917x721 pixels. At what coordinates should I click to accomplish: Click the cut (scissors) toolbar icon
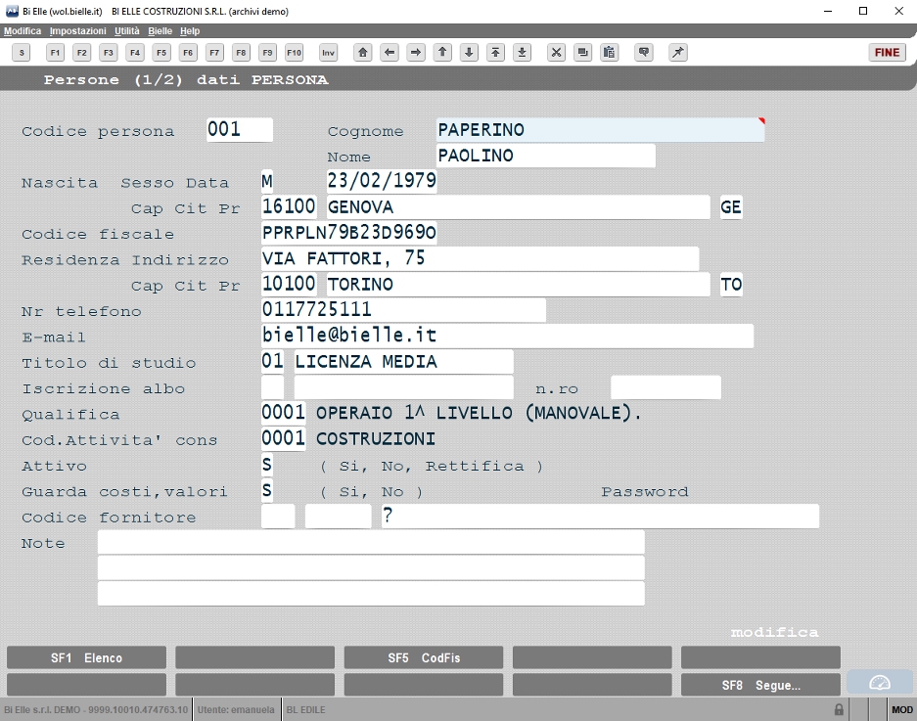tap(556, 53)
